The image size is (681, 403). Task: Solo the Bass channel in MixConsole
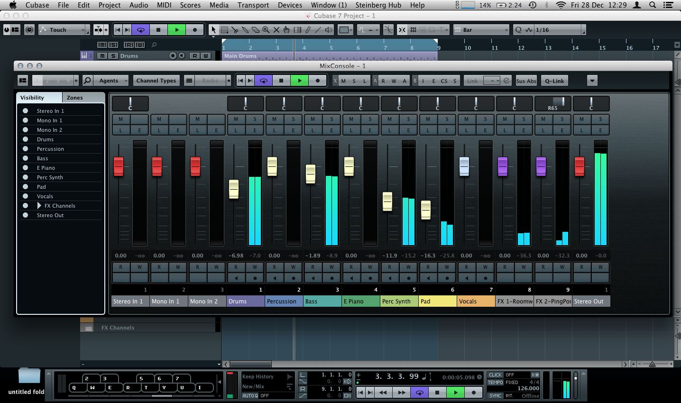pos(331,119)
